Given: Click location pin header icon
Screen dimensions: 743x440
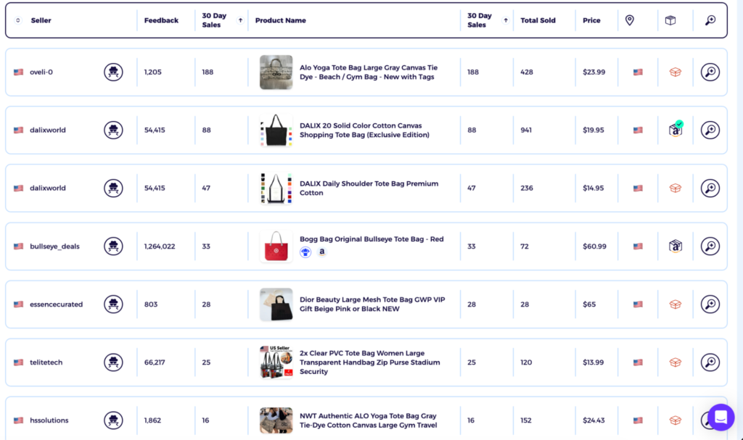Looking at the screenshot, I should click(629, 20).
